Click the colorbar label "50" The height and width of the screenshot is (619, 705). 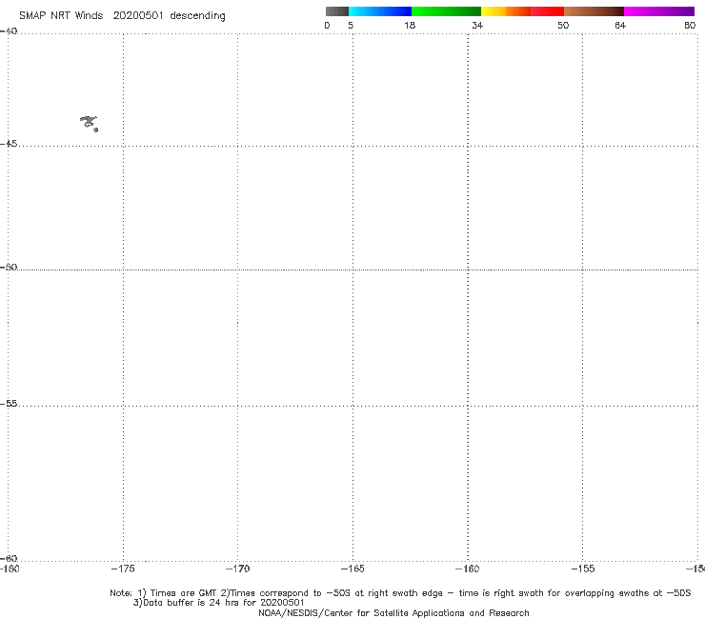click(x=563, y=25)
